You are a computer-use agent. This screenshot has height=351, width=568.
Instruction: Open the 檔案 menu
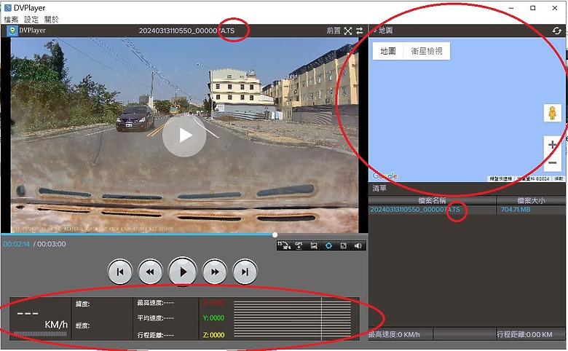pyautogui.click(x=11, y=19)
